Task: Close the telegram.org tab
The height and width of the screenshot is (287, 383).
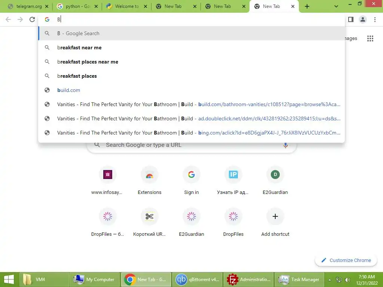Action: coord(47,7)
